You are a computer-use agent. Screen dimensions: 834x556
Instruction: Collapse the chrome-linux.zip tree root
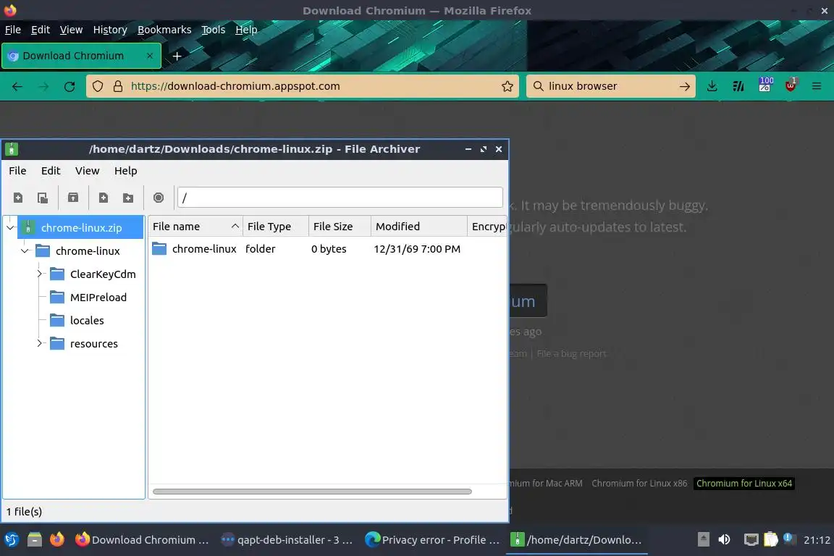tap(10, 228)
